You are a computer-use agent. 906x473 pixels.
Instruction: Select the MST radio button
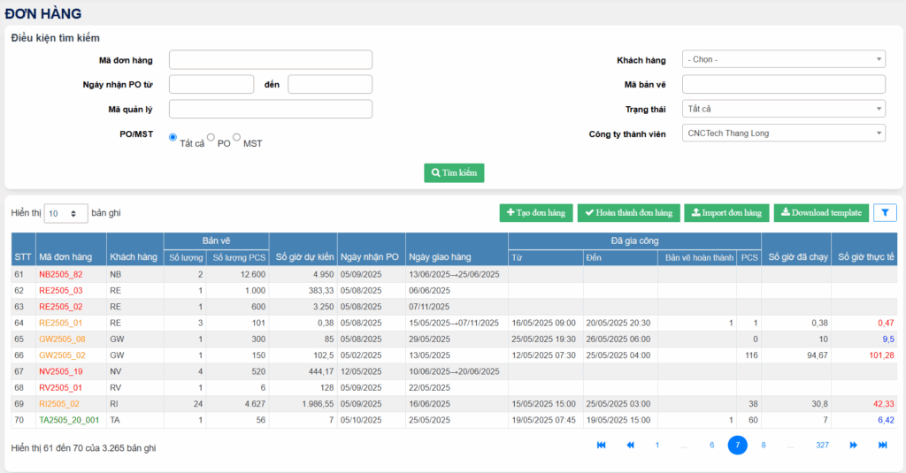(x=237, y=137)
